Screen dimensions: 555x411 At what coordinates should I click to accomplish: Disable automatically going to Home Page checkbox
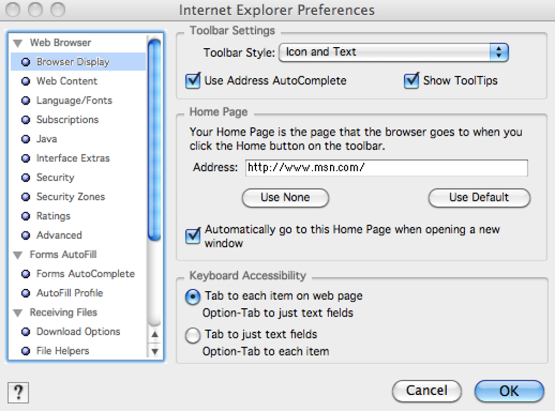[193, 236]
